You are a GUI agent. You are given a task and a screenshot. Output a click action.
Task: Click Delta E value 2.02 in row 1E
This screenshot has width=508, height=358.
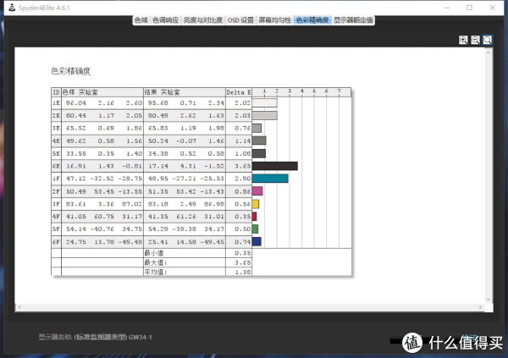[x=243, y=103]
